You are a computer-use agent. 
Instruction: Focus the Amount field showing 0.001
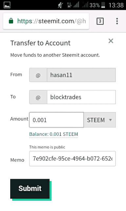tap(56, 120)
